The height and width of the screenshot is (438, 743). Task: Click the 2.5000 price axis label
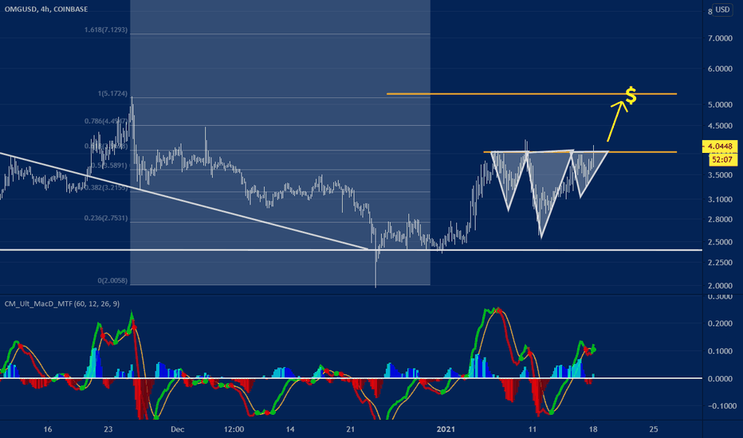click(x=720, y=242)
